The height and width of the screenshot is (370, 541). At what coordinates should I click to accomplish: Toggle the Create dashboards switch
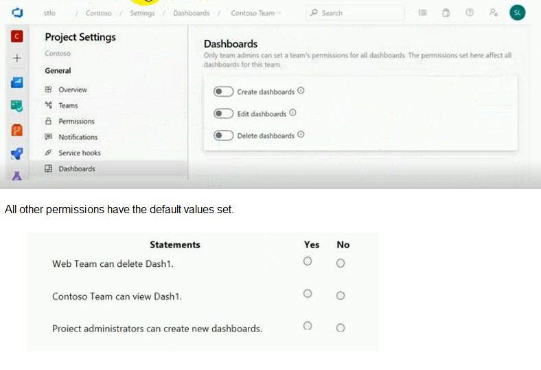[x=223, y=91]
